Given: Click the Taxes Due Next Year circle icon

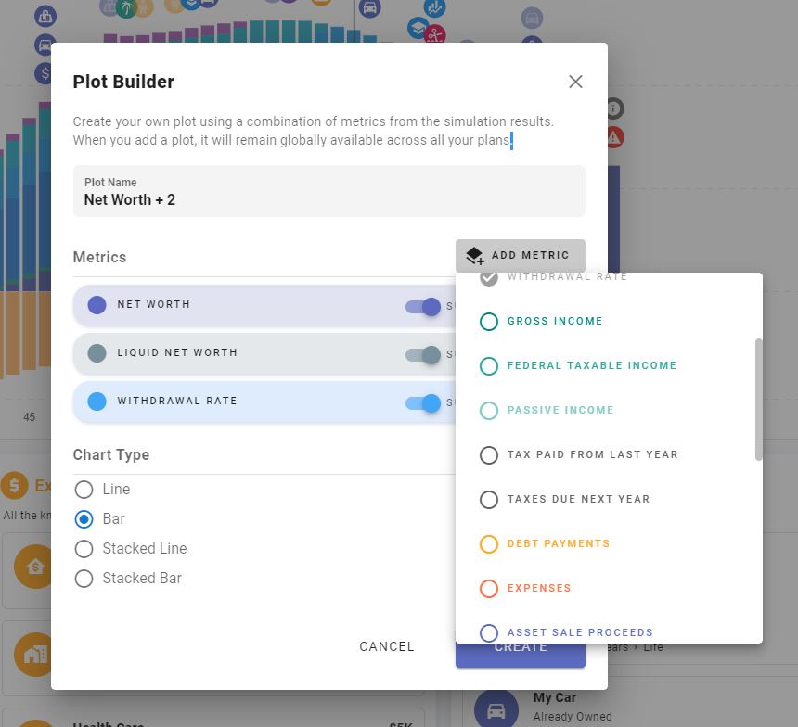Looking at the screenshot, I should click(489, 499).
